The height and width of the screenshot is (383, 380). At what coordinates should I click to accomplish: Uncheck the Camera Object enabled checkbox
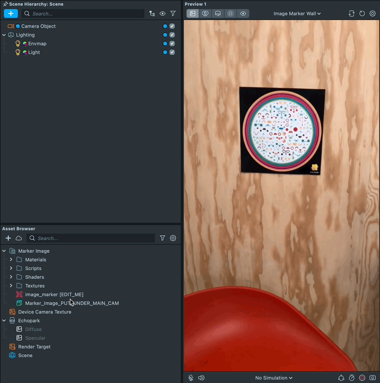(172, 26)
